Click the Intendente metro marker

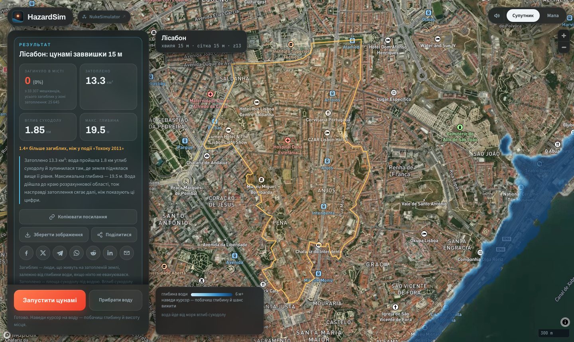pos(323,206)
